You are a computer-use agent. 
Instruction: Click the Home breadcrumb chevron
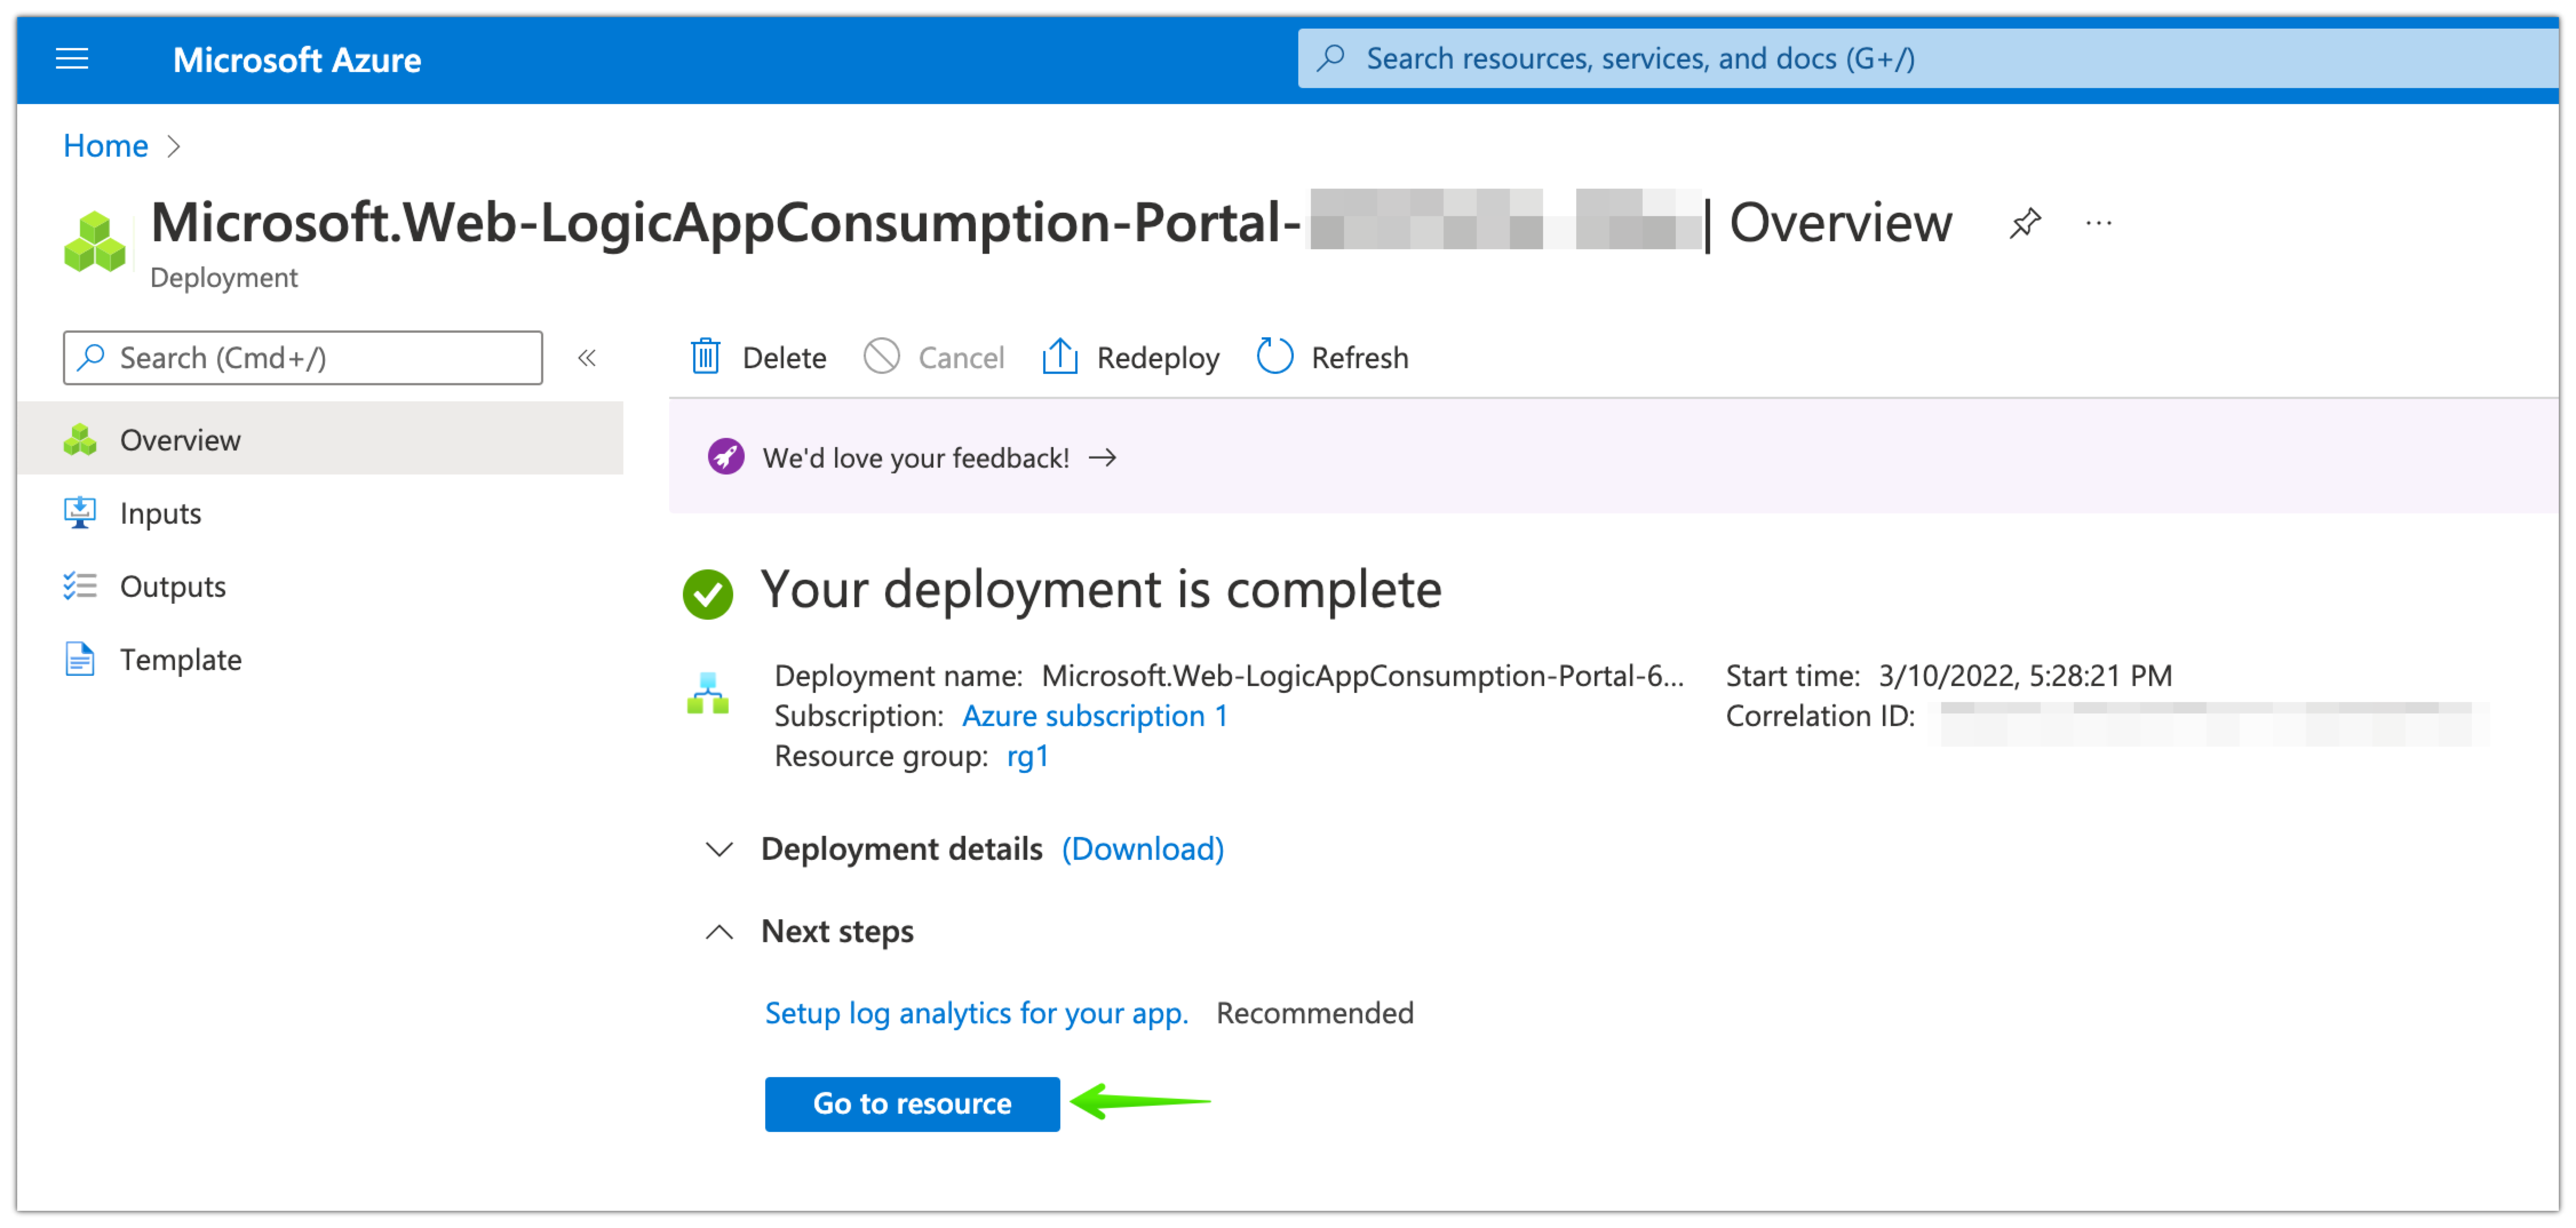(x=174, y=147)
